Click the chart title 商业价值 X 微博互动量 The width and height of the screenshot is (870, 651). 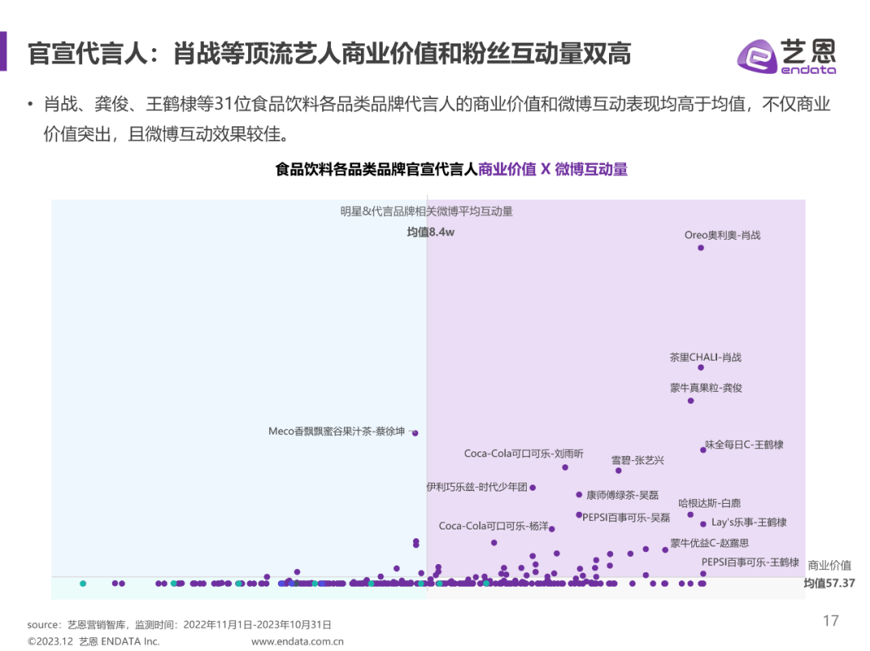[x=553, y=169]
